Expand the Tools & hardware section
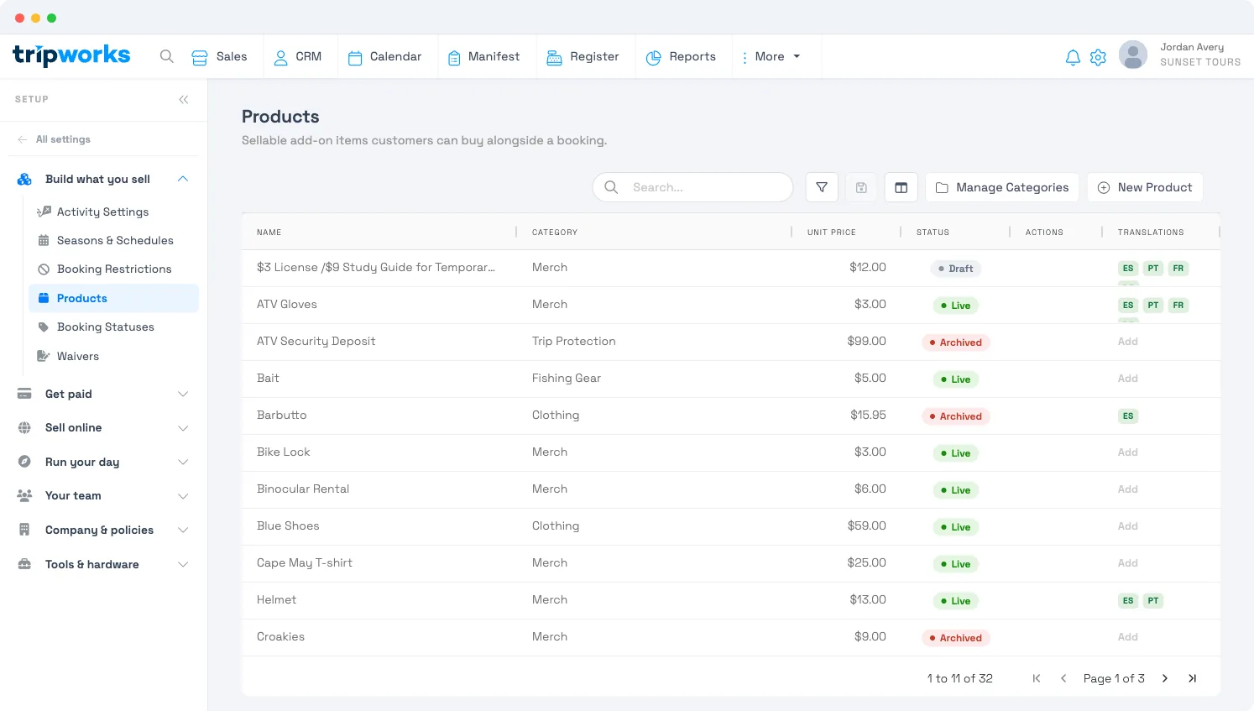1254x711 pixels. click(x=103, y=564)
